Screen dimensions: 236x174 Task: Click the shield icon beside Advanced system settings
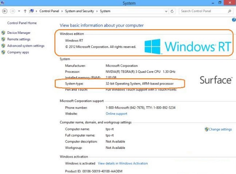click(x=3, y=46)
